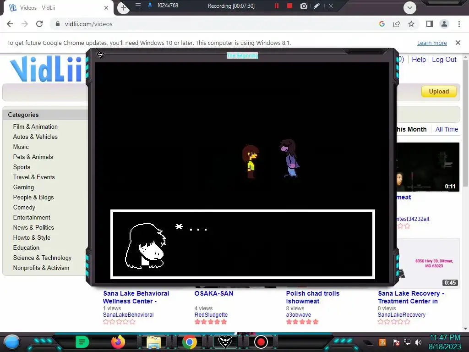The height and width of the screenshot is (352, 469).
Task: Open the volume control in the system tray
Action: pyautogui.click(x=418, y=342)
